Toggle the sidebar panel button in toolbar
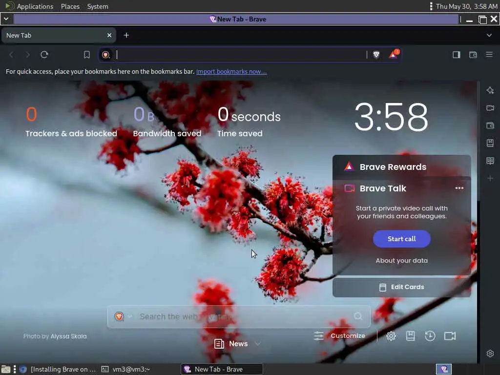 click(x=457, y=55)
